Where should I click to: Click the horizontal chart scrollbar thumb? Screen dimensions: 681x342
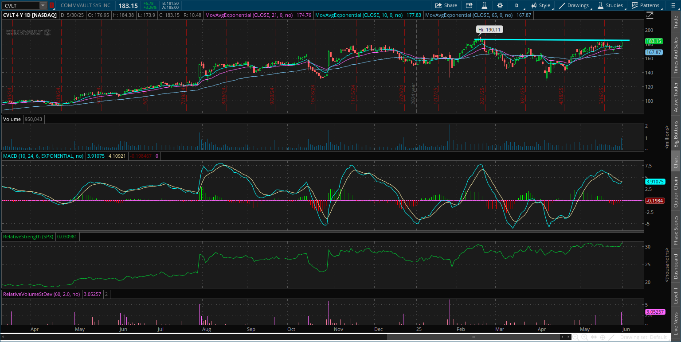474,337
